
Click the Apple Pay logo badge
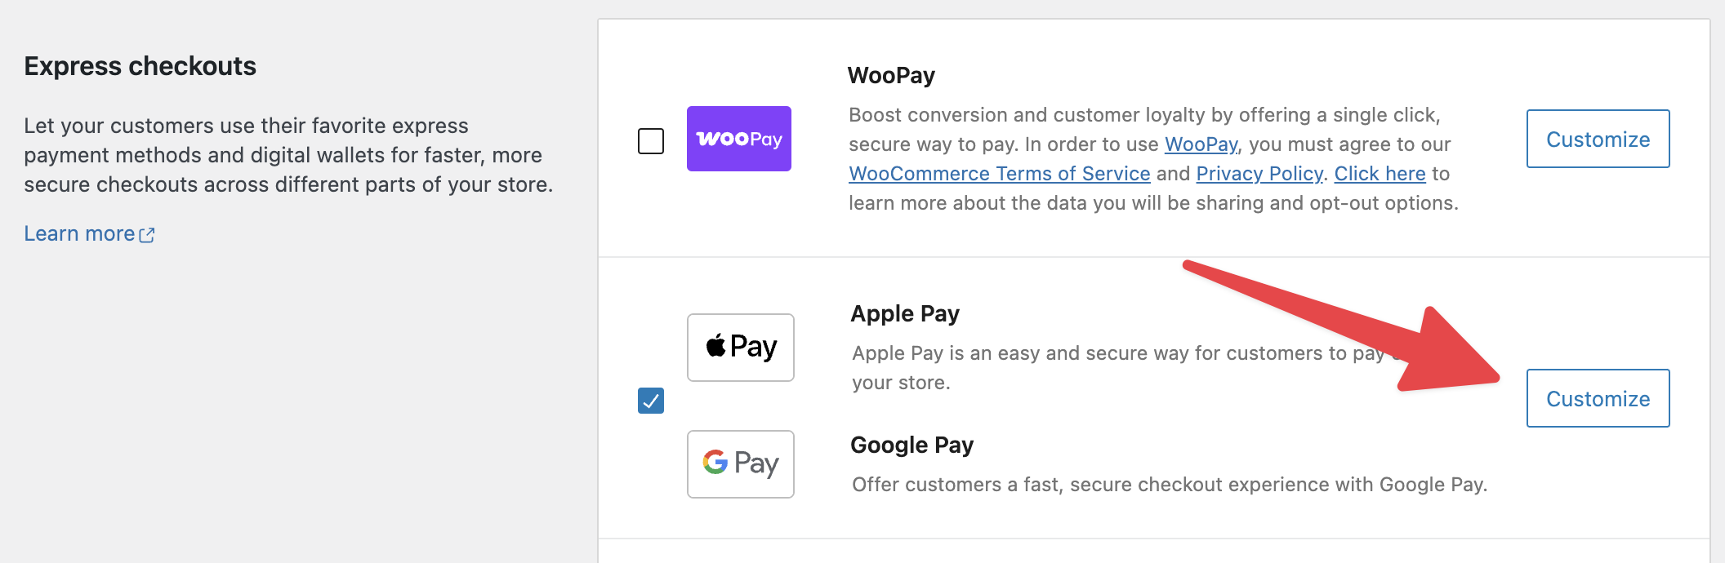click(741, 348)
